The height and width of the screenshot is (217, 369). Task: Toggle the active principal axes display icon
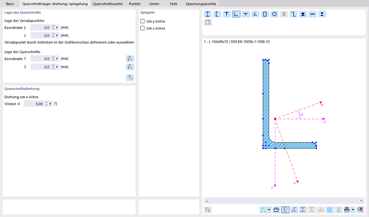point(285,209)
